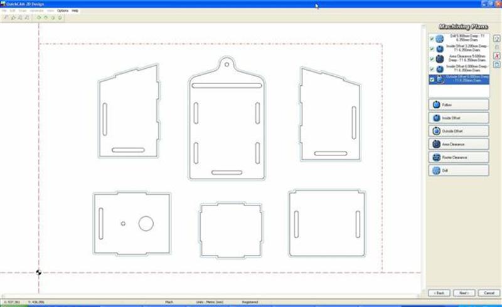Click the large circle in the bottom-left part
Image resolution: width=502 pixels, height=307 pixels.
pyautogui.click(x=146, y=223)
